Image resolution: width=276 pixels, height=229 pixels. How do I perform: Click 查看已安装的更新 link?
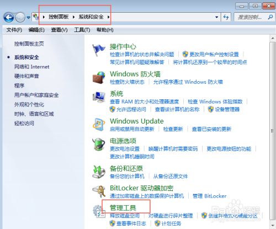[211, 129]
